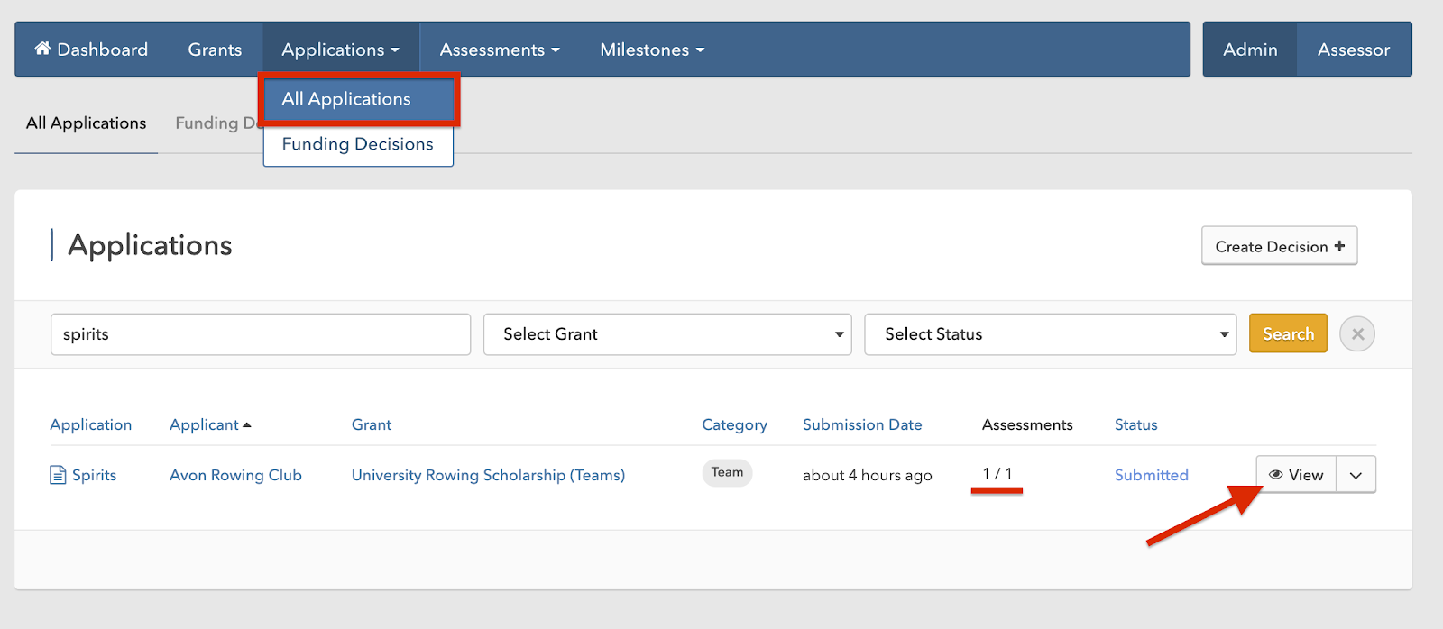Choose All Applications from the dropdown
Image resolution: width=1443 pixels, height=629 pixels.
coord(359,99)
